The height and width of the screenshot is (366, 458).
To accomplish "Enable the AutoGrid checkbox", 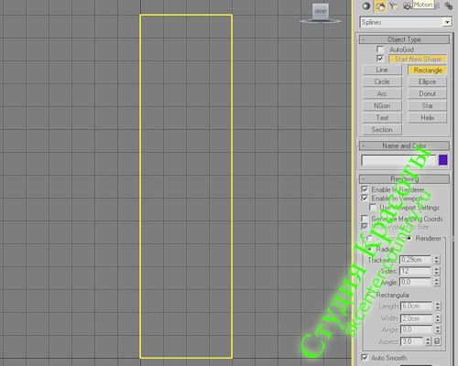I will 380,49.
